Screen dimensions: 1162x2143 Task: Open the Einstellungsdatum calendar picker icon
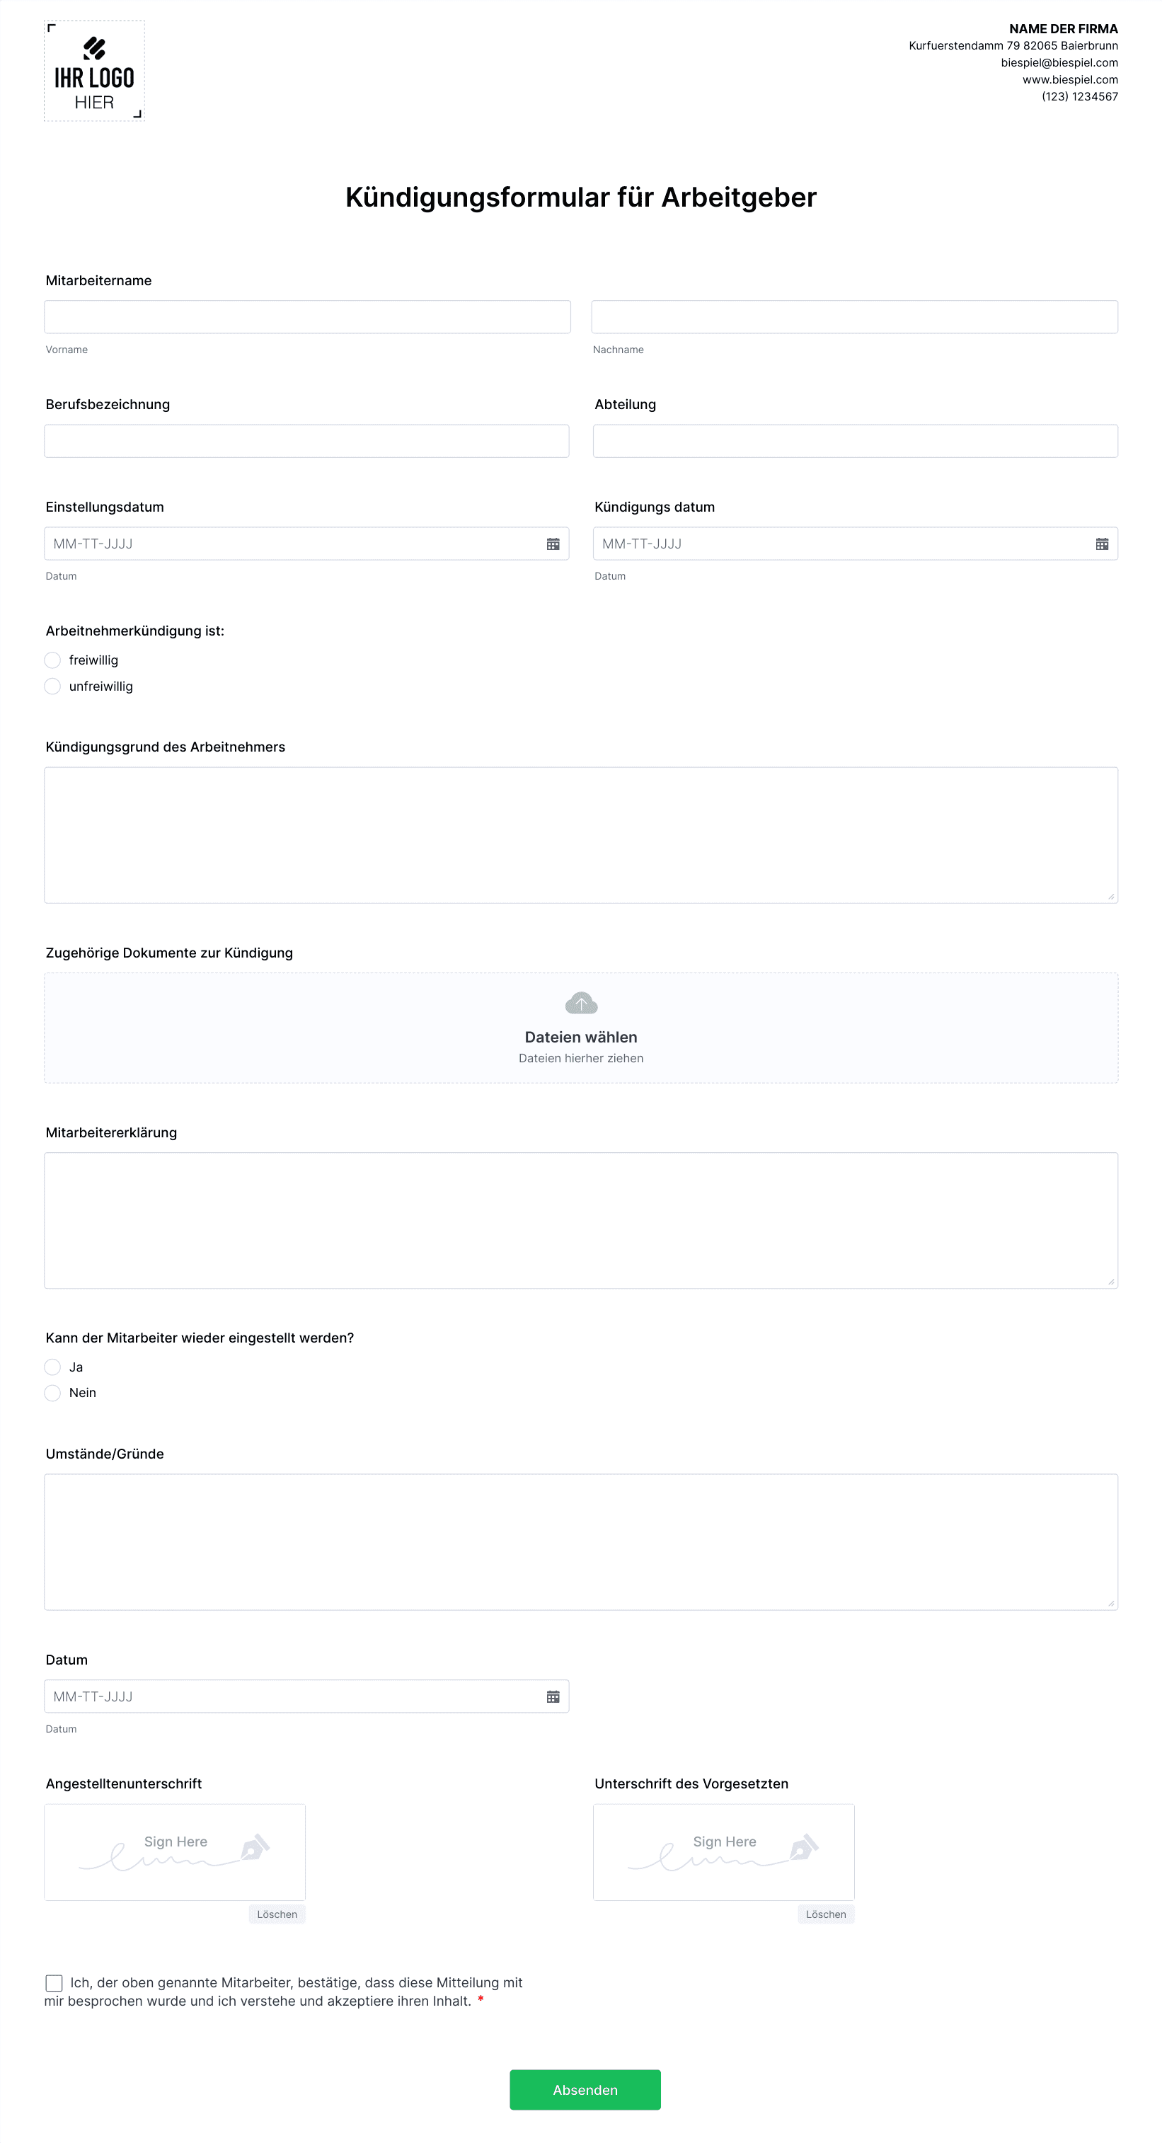[x=552, y=544]
